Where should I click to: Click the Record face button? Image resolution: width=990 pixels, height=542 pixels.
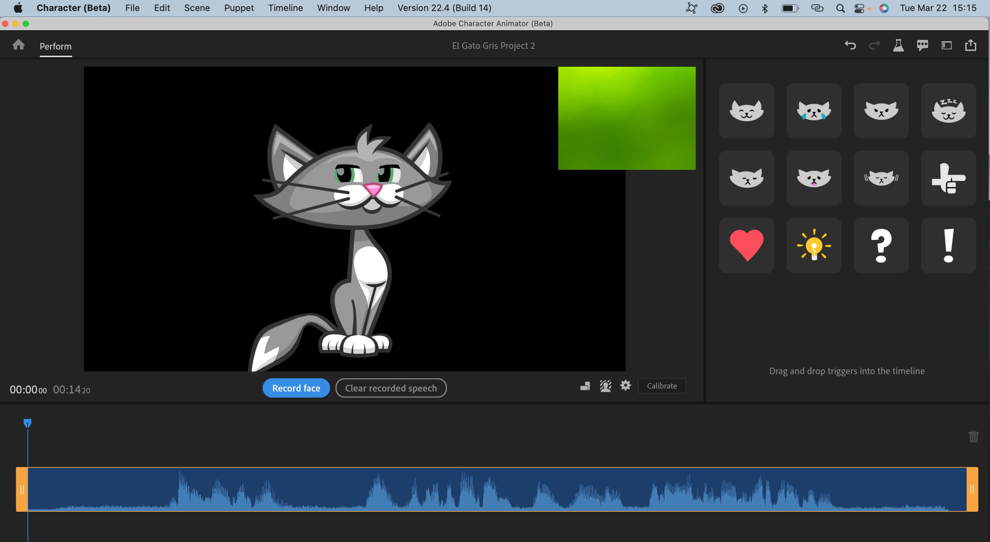pos(296,388)
